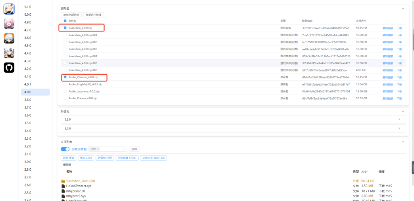
Task: Check the Audio_Japanese_4.0.0.zip checkbox
Action: point(65,91)
